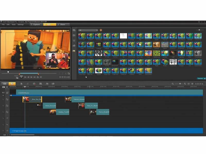Jump to the start of clip
The image size is (206, 154).
pos(25,77)
